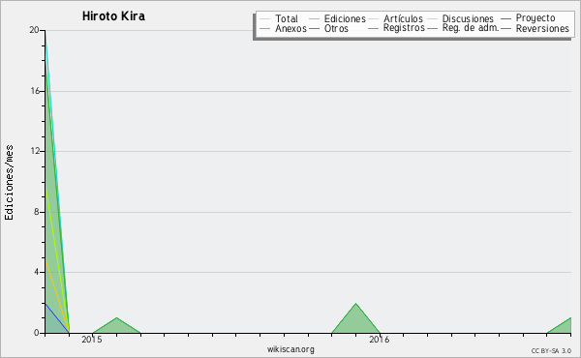Select the Proyecto legend entry
The width and height of the screenshot is (581, 358).
tap(535, 18)
